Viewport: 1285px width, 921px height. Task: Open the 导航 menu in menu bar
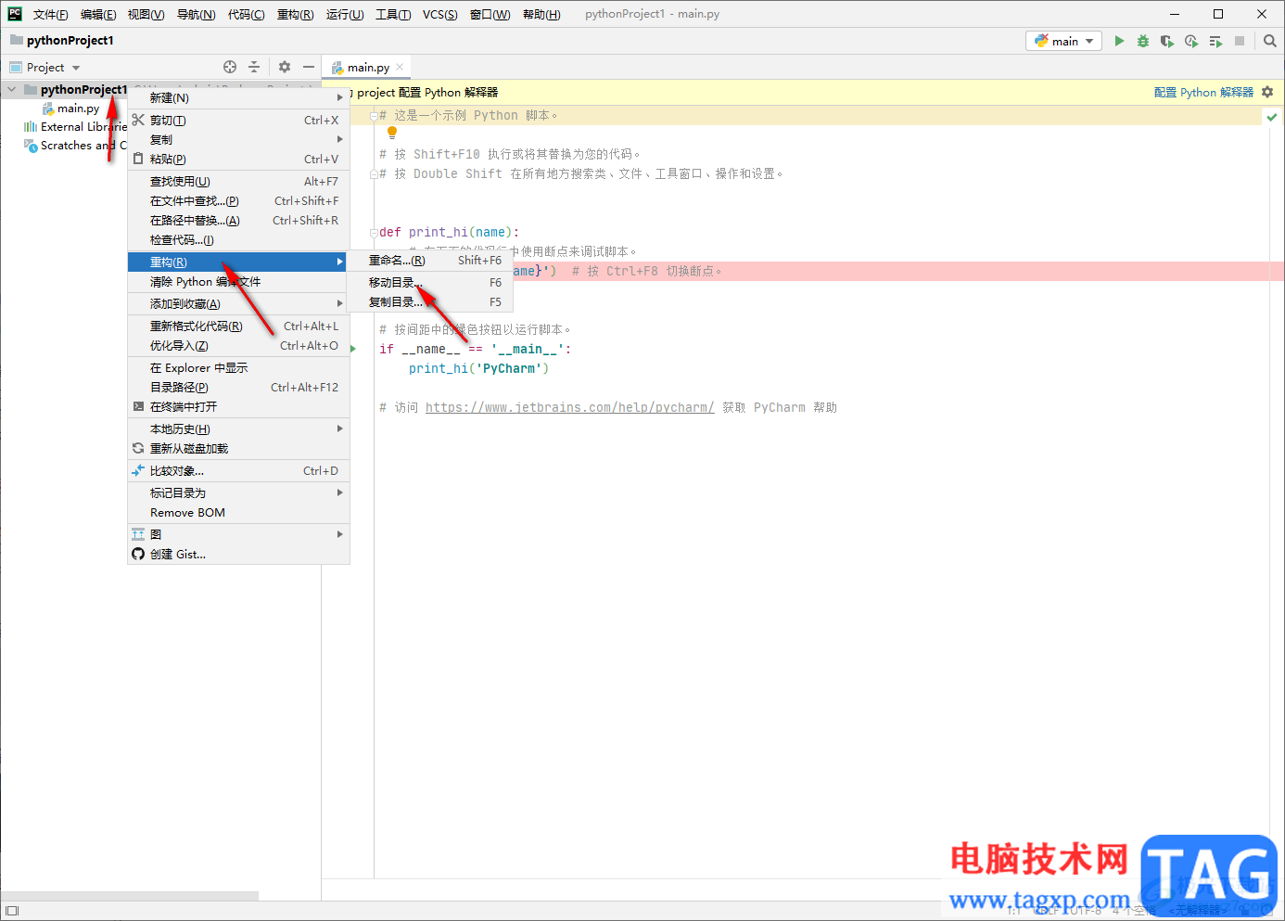click(x=196, y=14)
